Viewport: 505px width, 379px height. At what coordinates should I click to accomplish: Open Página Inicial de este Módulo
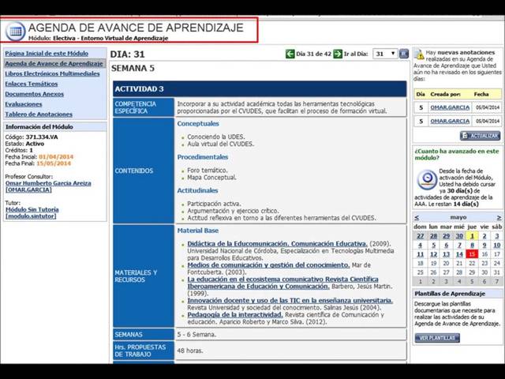tap(47, 54)
